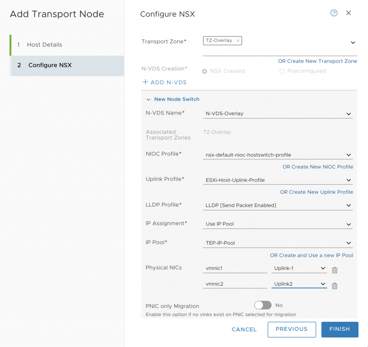Open the IP Assignment dropdown
The width and height of the screenshot is (368, 347).
[278, 224]
